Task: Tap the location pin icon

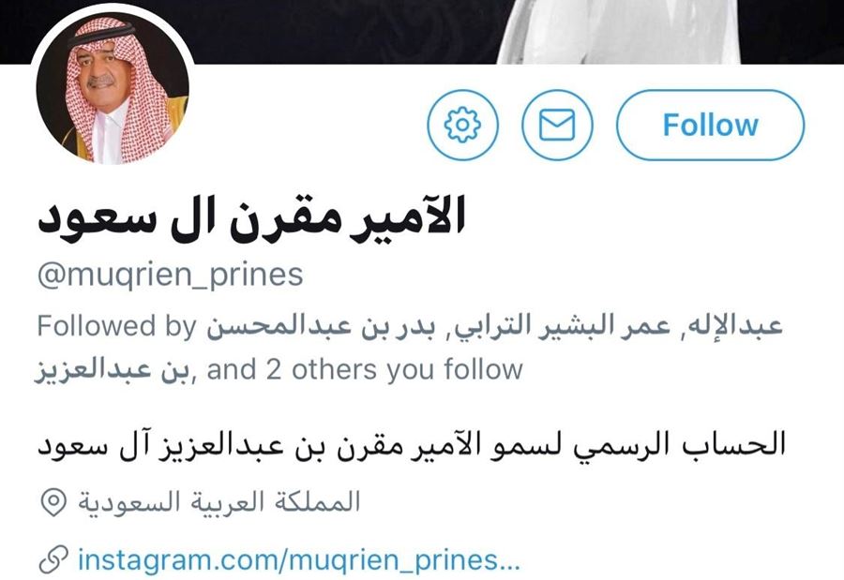Action: tap(53, 502)
